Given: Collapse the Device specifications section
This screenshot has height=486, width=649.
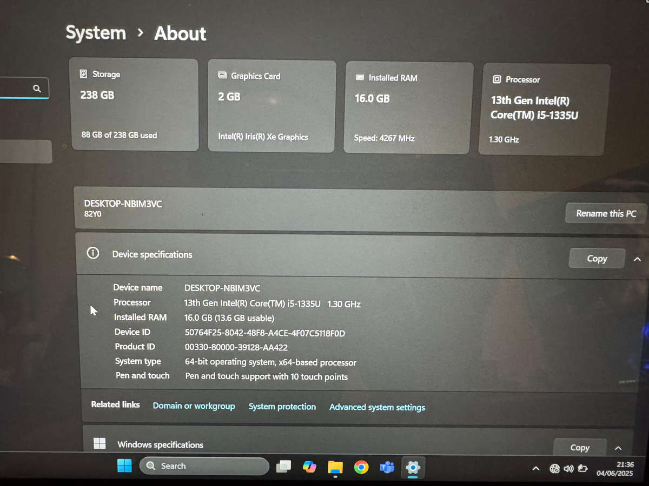Looking at the screenshot, I should coord(637,259).
